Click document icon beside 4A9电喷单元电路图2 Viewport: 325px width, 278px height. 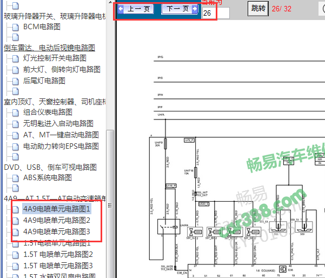pos(15,221)
